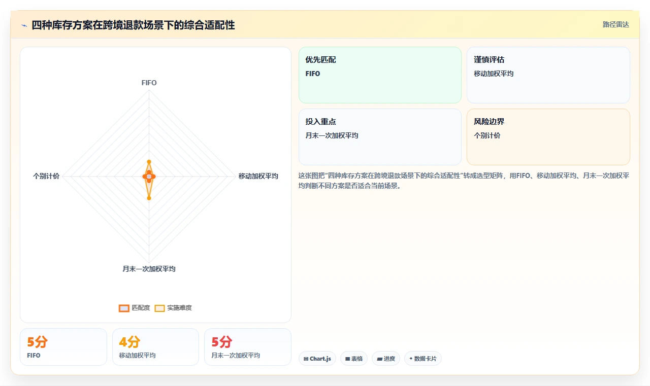Screen dimensions: 650x386
Task: Toggle the 实施难度 legend swatch
Action: click(x=159, y=308)
